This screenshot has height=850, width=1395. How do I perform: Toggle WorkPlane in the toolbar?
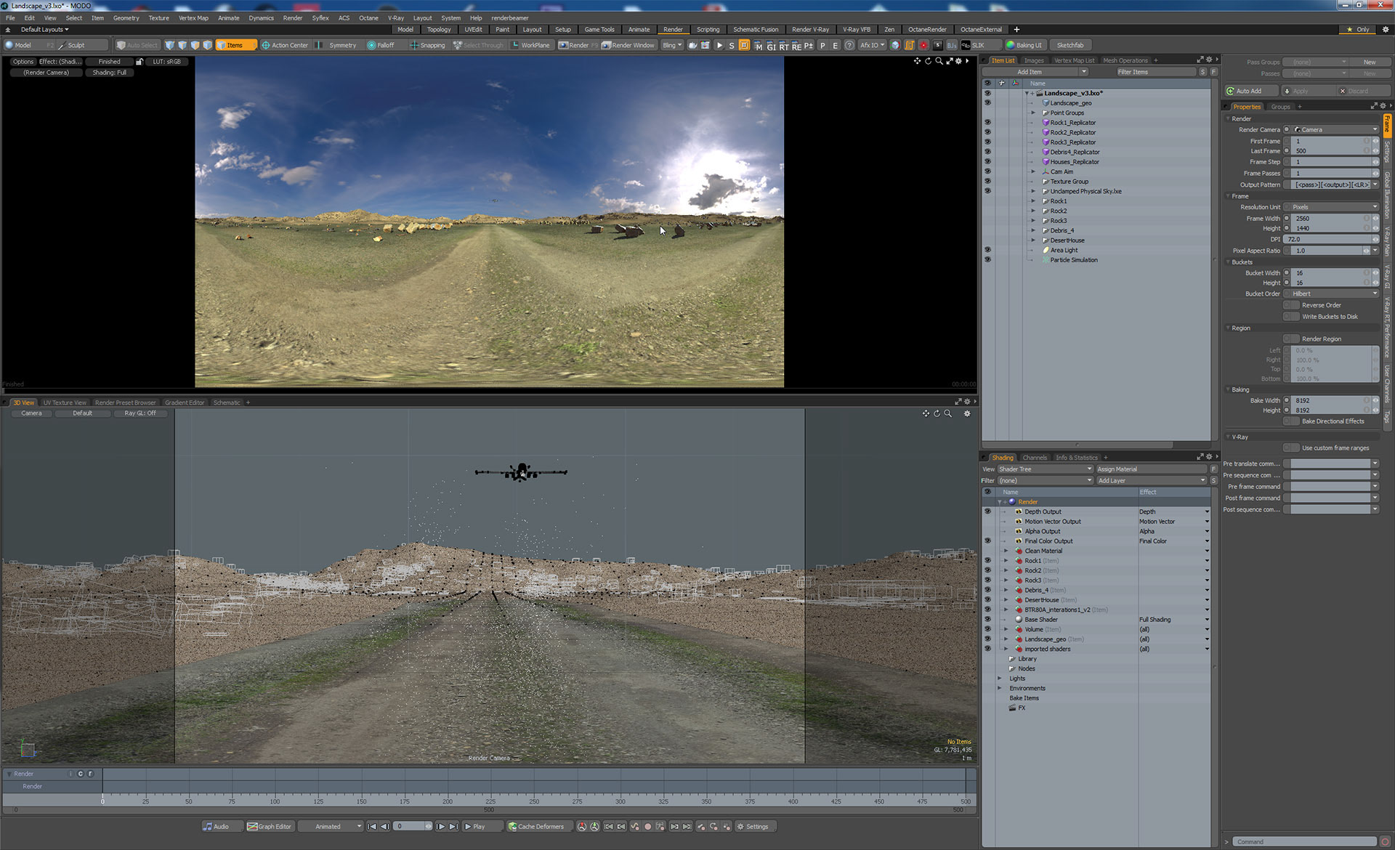pos(530,45)
